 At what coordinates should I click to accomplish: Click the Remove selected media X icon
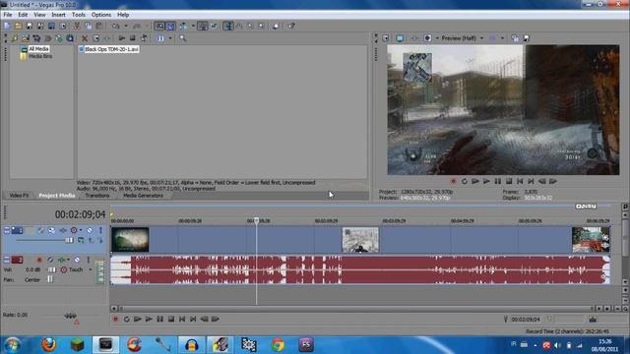85,38
